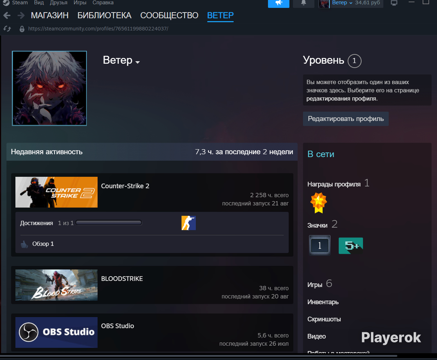Viewport: 437px width, 360px height.
Task: Open the Видео link
Action: 317,336
